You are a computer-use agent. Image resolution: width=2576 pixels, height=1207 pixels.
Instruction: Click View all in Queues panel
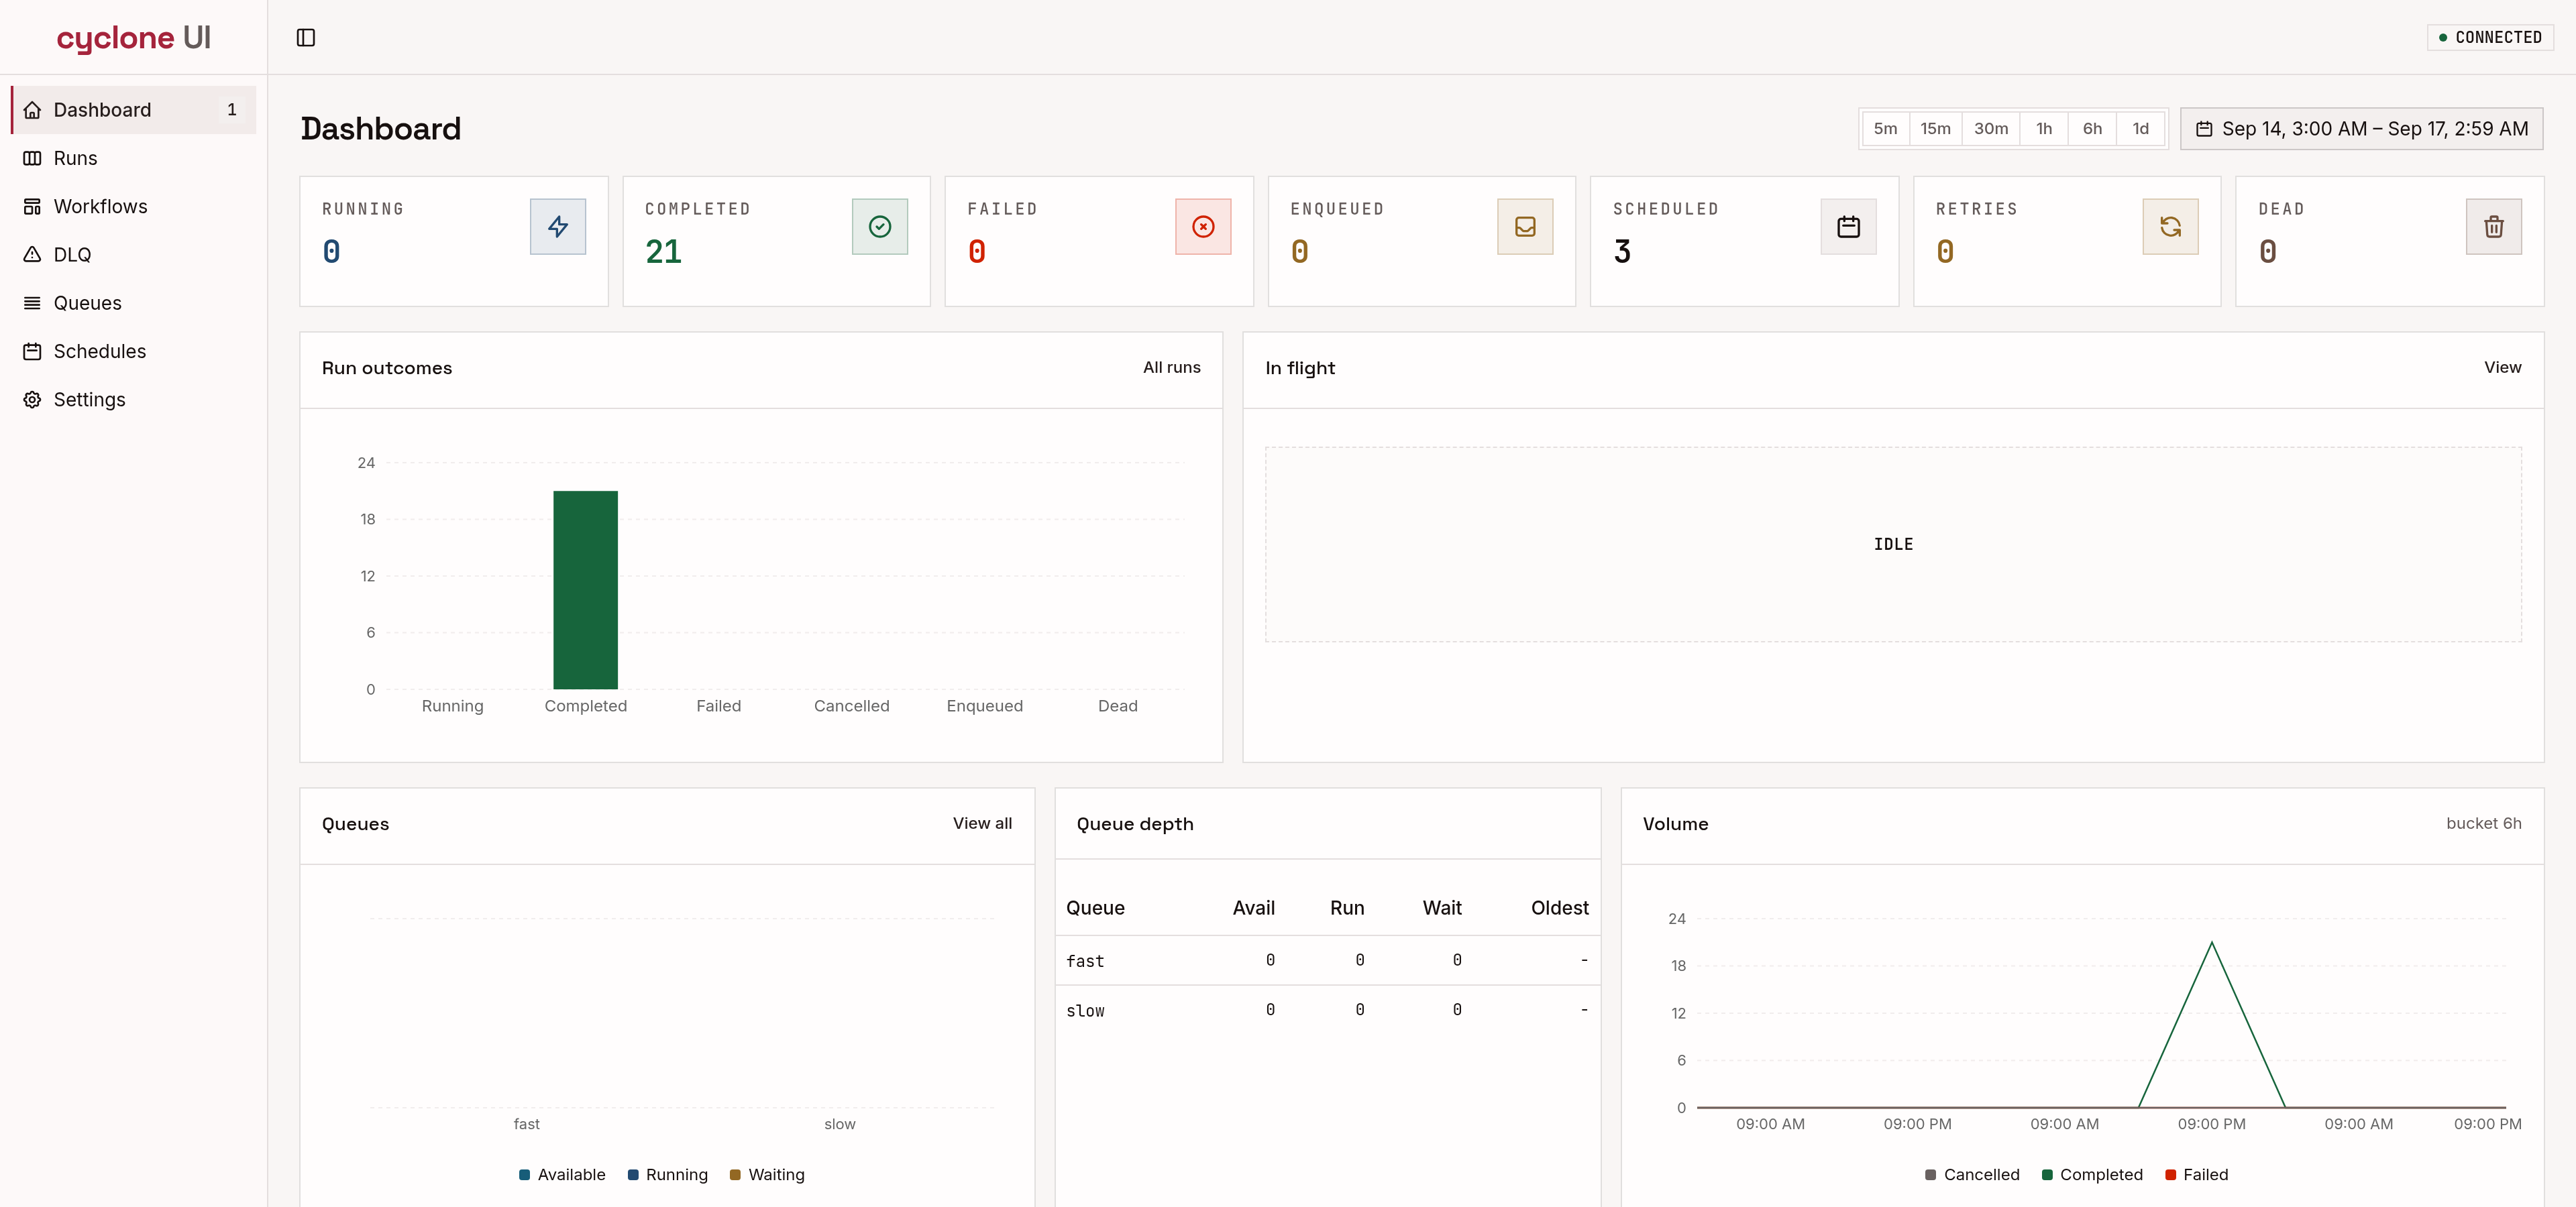[982, 823]
